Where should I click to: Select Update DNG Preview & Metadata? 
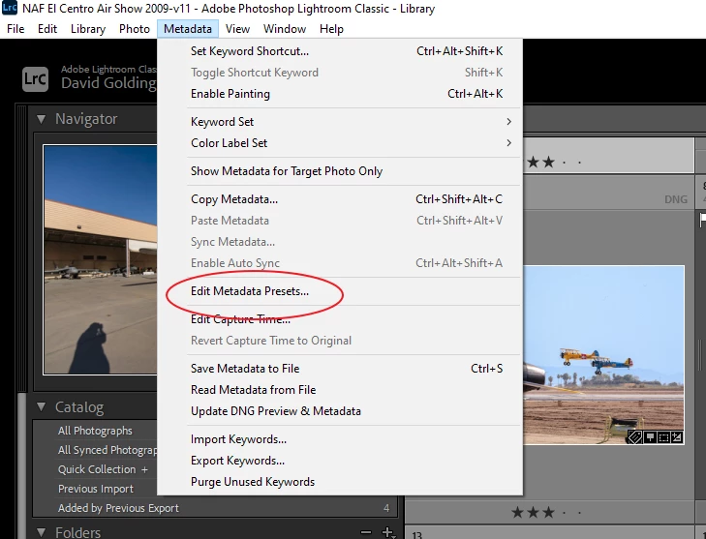(340, 411)
